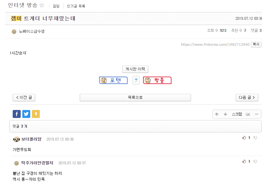262x185 pixels.
Task: Open the statistics bar chart icon
Action: [x=248, y=114]
